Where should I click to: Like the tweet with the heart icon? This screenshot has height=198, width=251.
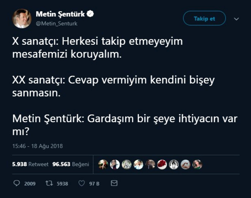pos(81,183)
